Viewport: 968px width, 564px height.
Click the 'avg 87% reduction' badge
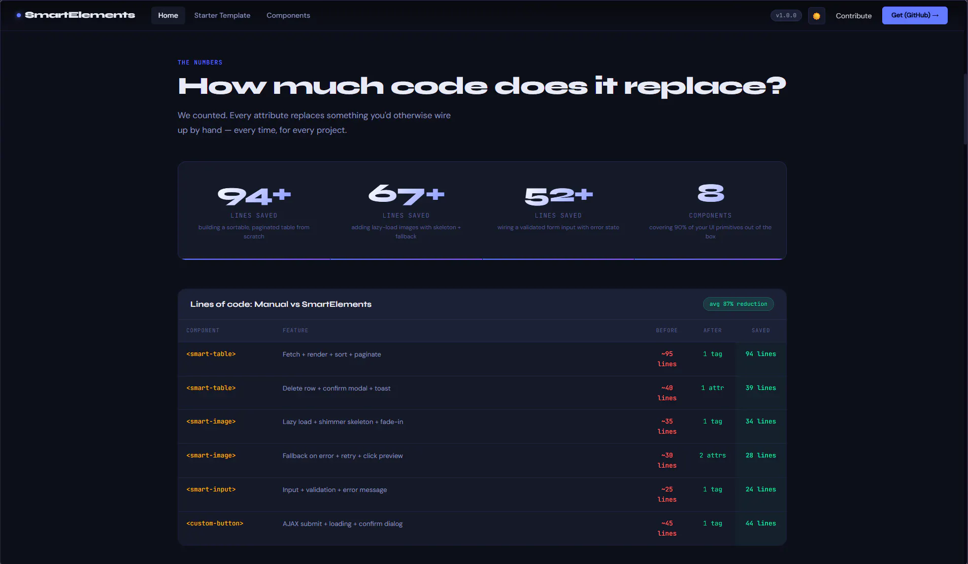(x=738, y=304)
